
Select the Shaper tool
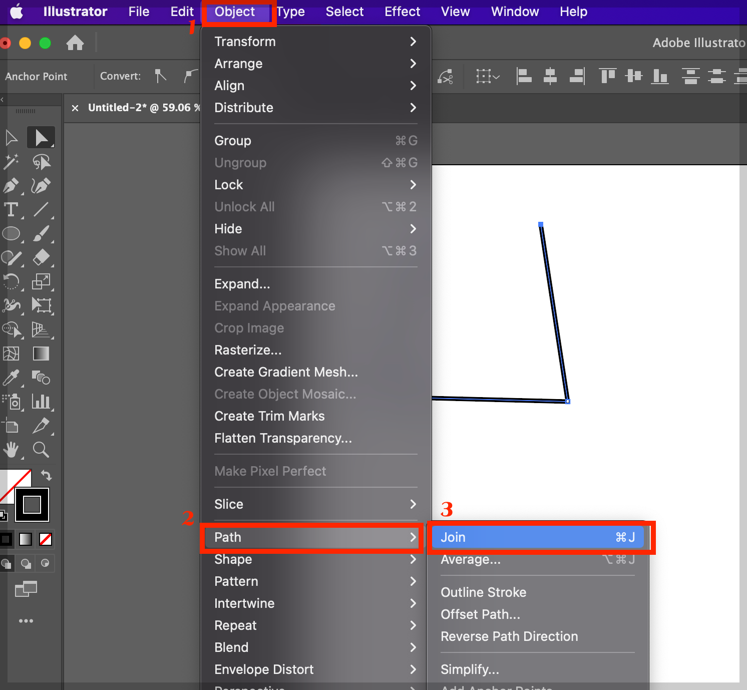11,257
